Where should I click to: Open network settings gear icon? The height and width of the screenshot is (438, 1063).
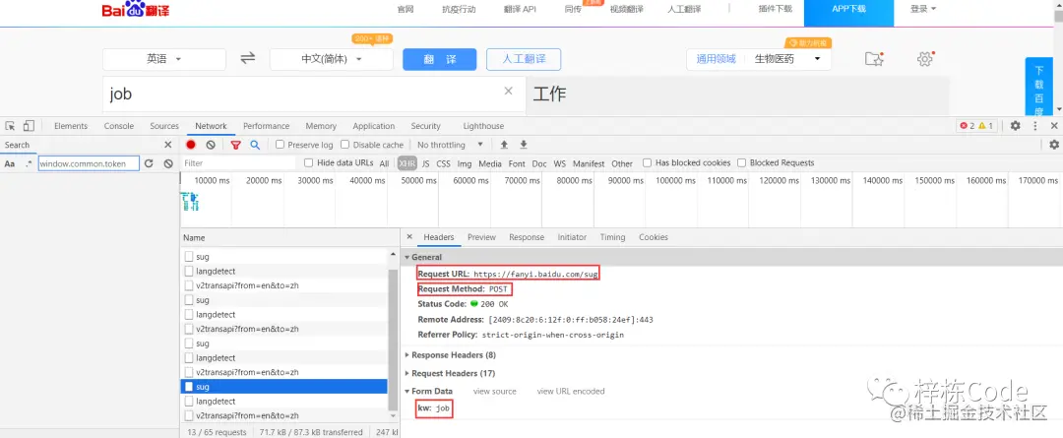point(1053,145)
